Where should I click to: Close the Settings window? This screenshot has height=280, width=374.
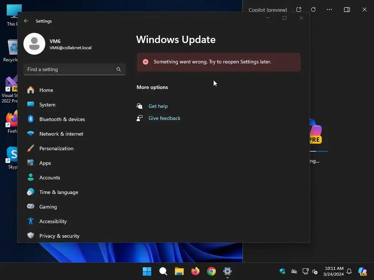click(301, 18)
